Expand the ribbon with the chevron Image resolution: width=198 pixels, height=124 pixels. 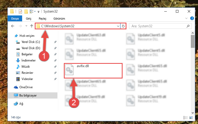(x=186, y=19)
